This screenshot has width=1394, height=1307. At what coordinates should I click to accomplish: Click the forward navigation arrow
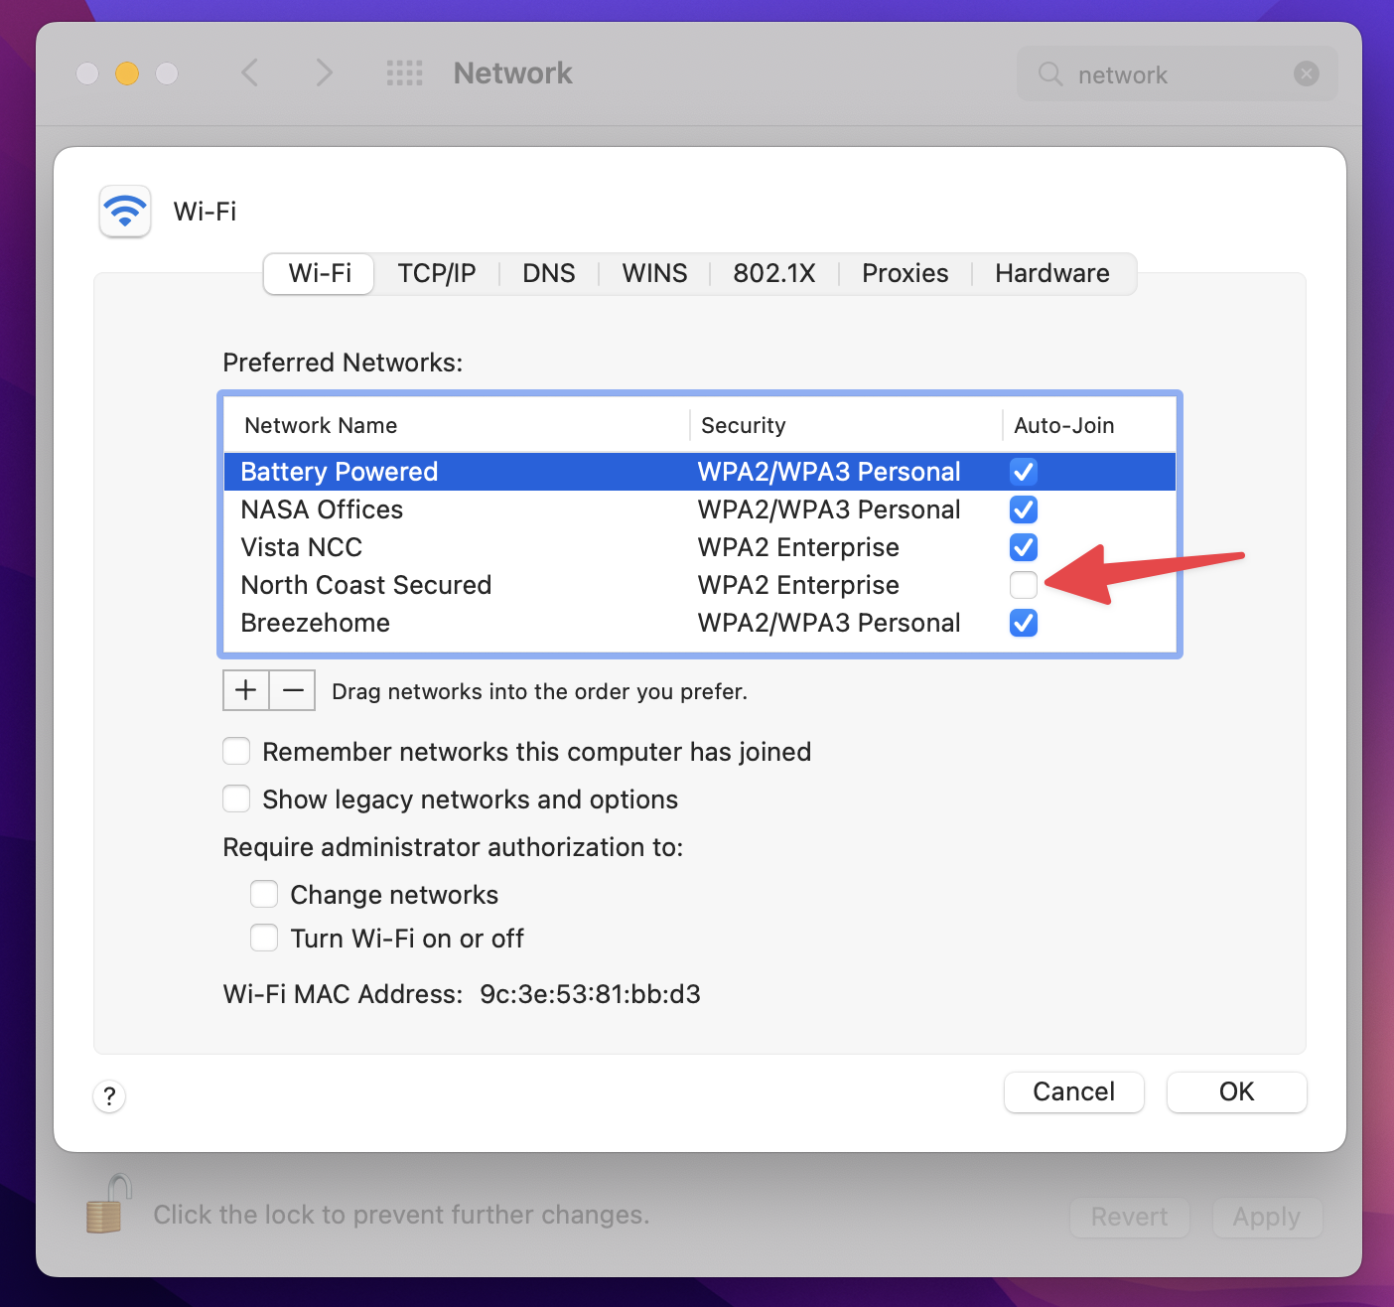(x=324, y=73)
